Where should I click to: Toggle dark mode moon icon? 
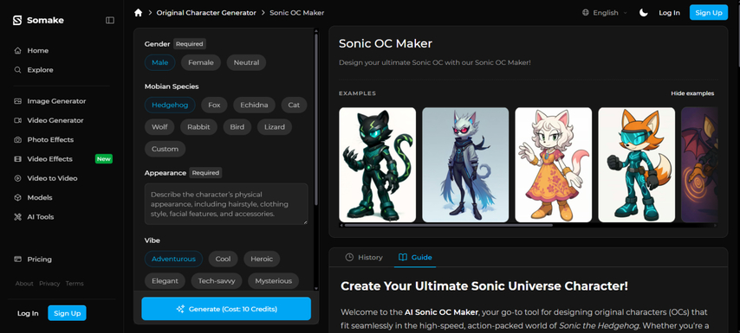coord(644,13)
